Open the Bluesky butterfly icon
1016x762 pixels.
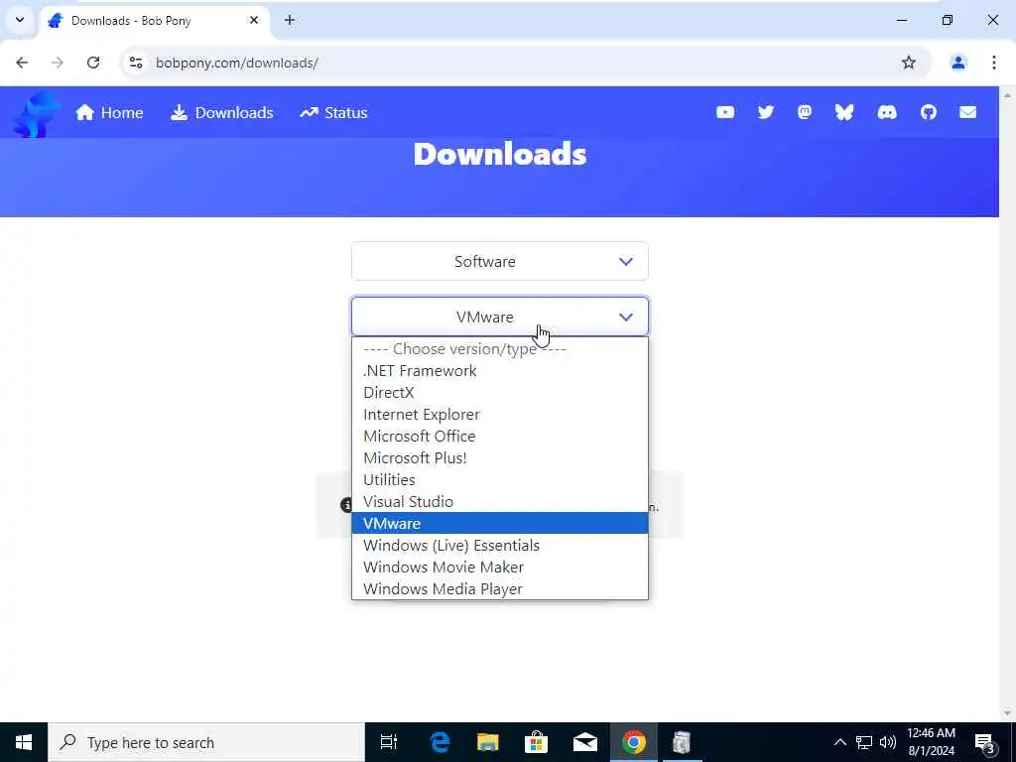pos(843,113)
